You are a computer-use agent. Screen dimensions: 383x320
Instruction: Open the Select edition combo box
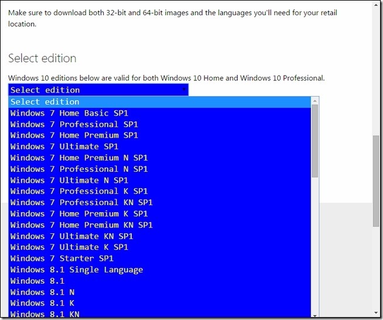pyautogui.click(x=98, y=90)
